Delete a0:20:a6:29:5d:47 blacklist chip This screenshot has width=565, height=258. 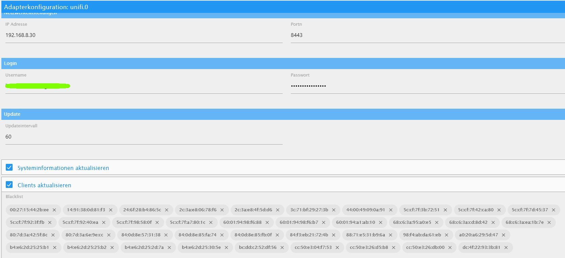coord(504,235)
